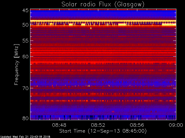185x138 pixels.
Task: Click the 08:56 time tick label
Action: [x=137, y=125]
